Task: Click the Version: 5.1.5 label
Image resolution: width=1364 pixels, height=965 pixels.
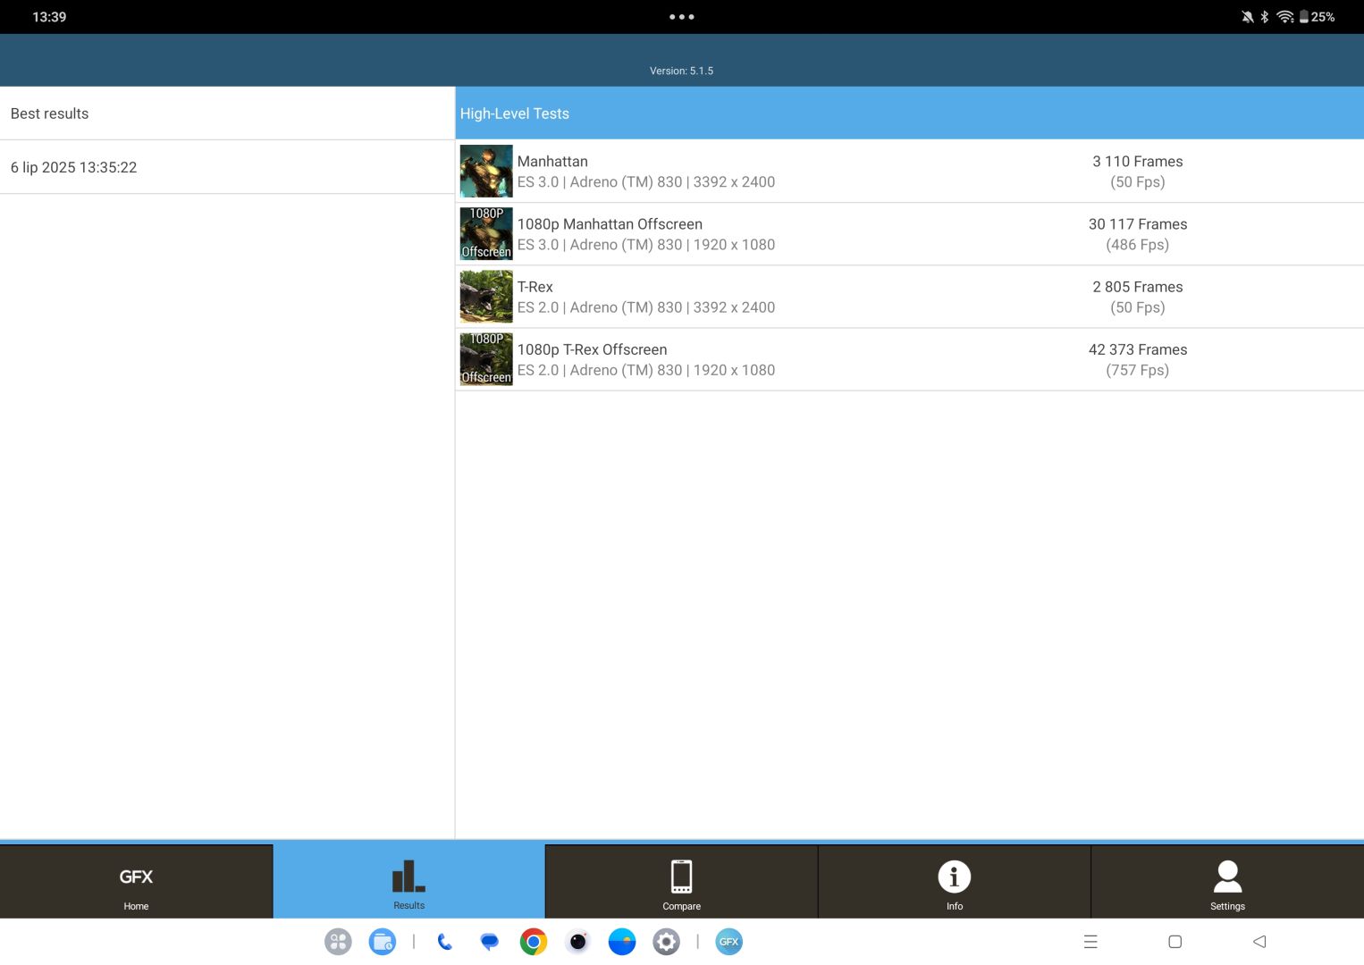Action: tap(681, 71)
